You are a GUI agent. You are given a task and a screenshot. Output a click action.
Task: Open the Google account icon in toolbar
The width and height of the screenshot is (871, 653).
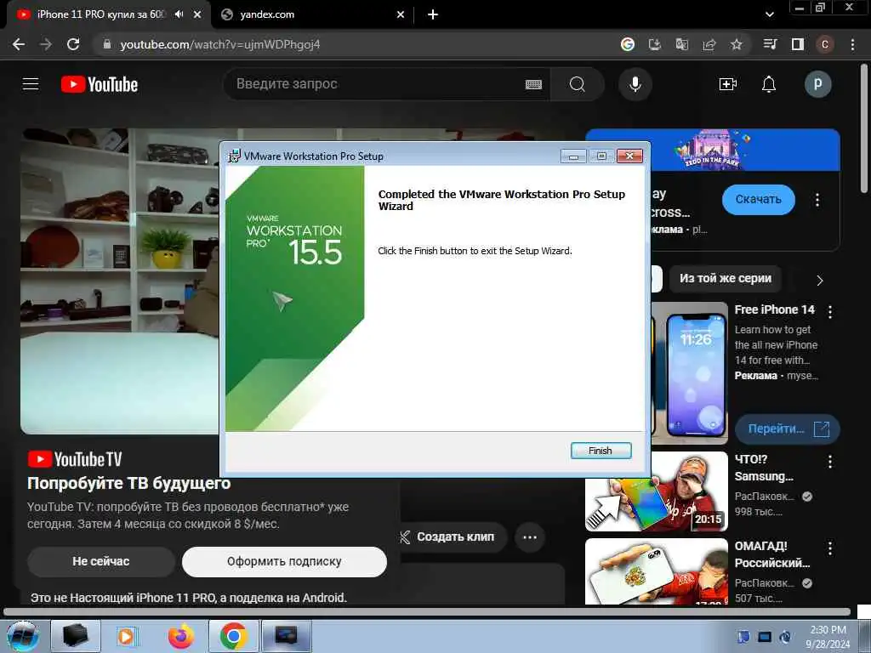point(628,44)
